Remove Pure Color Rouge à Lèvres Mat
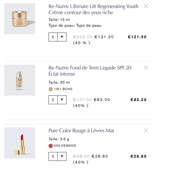The image size is (171, 175). [x=146, y=130]
